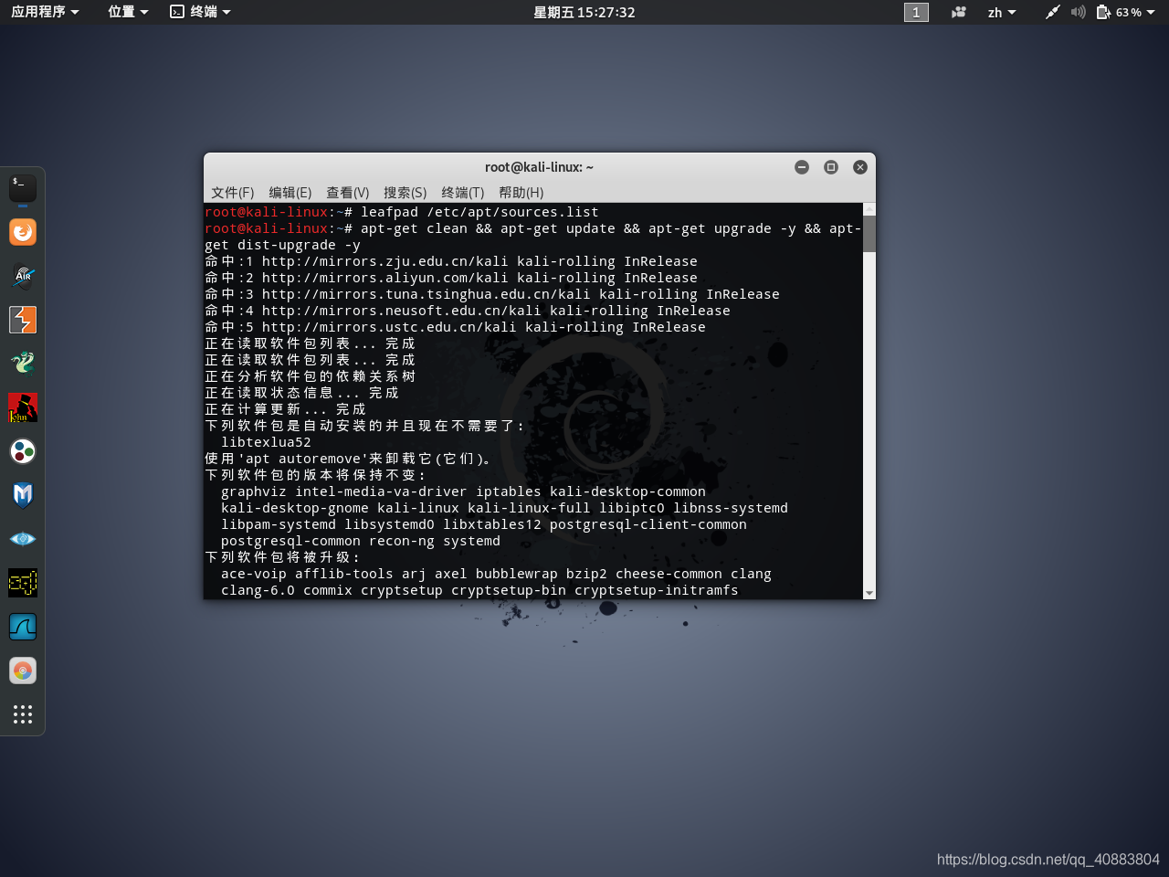Launch Burp Suite from the dock
The width and height of the screenshot is (1169, 877).
[x=23, y=320]
